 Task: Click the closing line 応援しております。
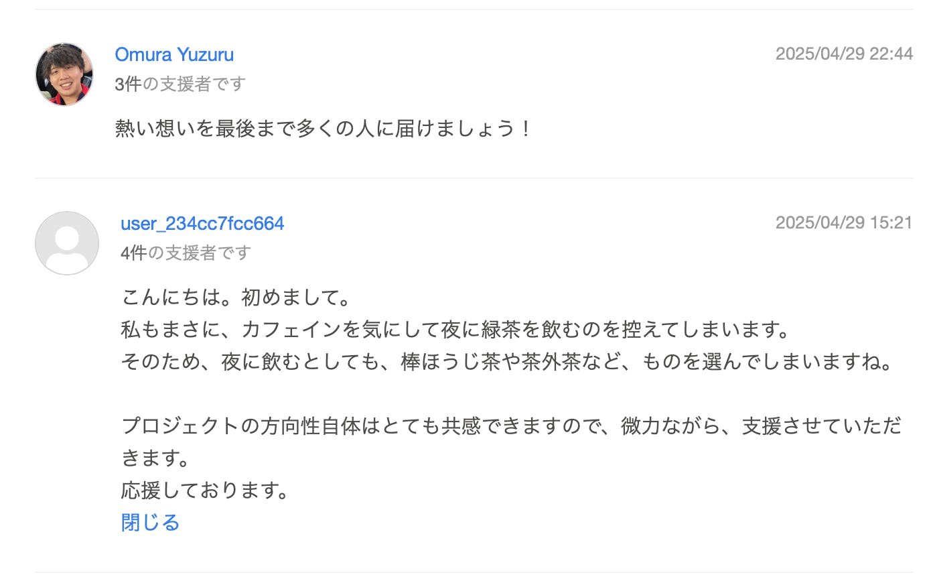pos(205,490)
